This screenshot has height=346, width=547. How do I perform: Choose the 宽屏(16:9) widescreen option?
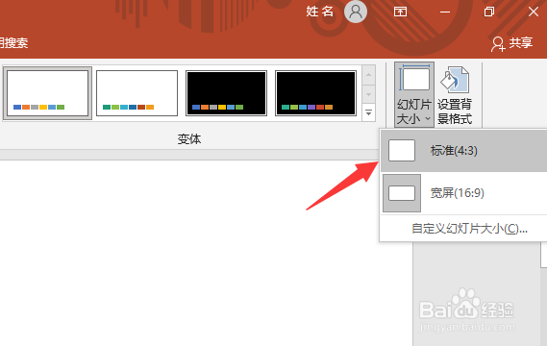[463, 193]
